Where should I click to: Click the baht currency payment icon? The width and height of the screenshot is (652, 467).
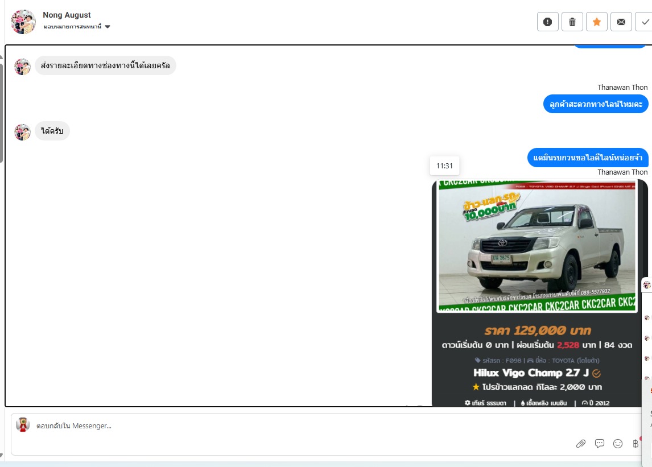(636, 444)
